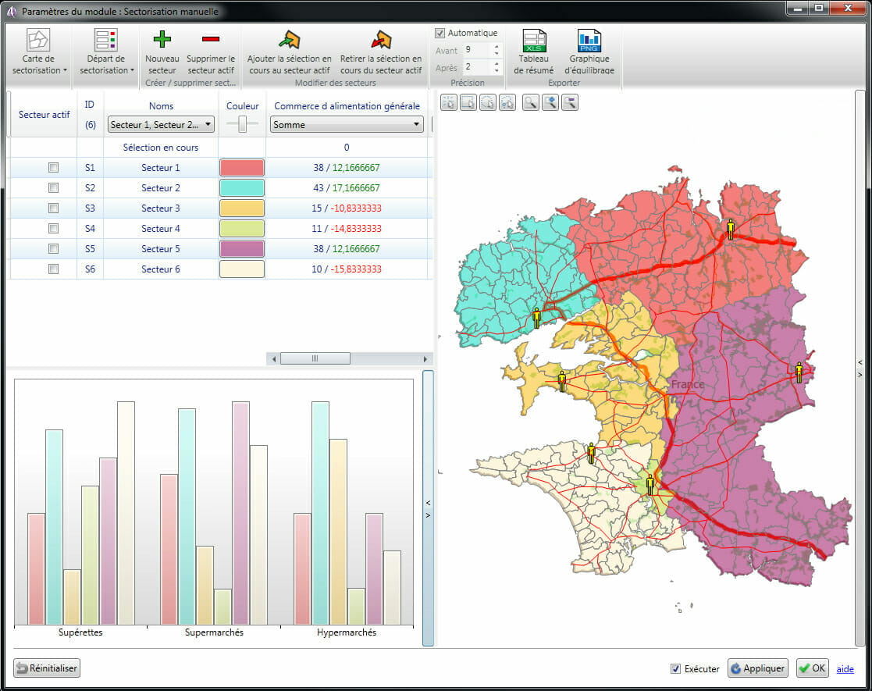Select the circle selection map tool
The image size is (872, 691).
488,102
